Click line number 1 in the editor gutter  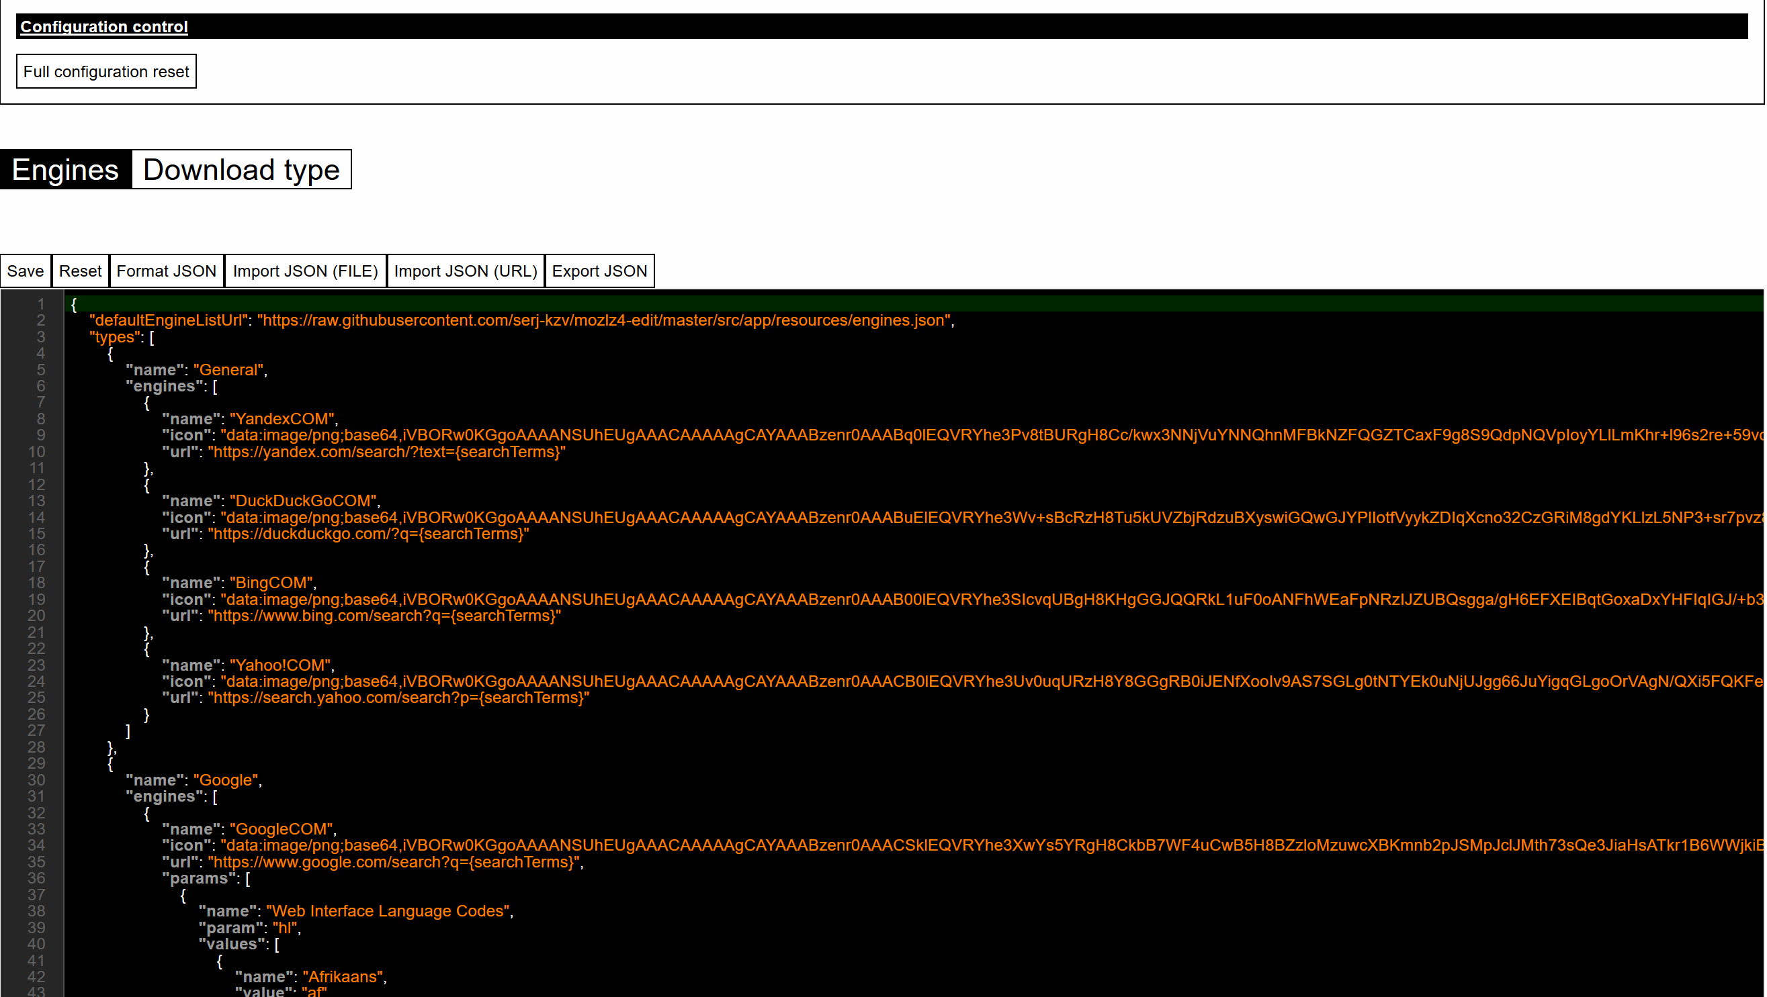pyautogui.click(x=41, y=304)
